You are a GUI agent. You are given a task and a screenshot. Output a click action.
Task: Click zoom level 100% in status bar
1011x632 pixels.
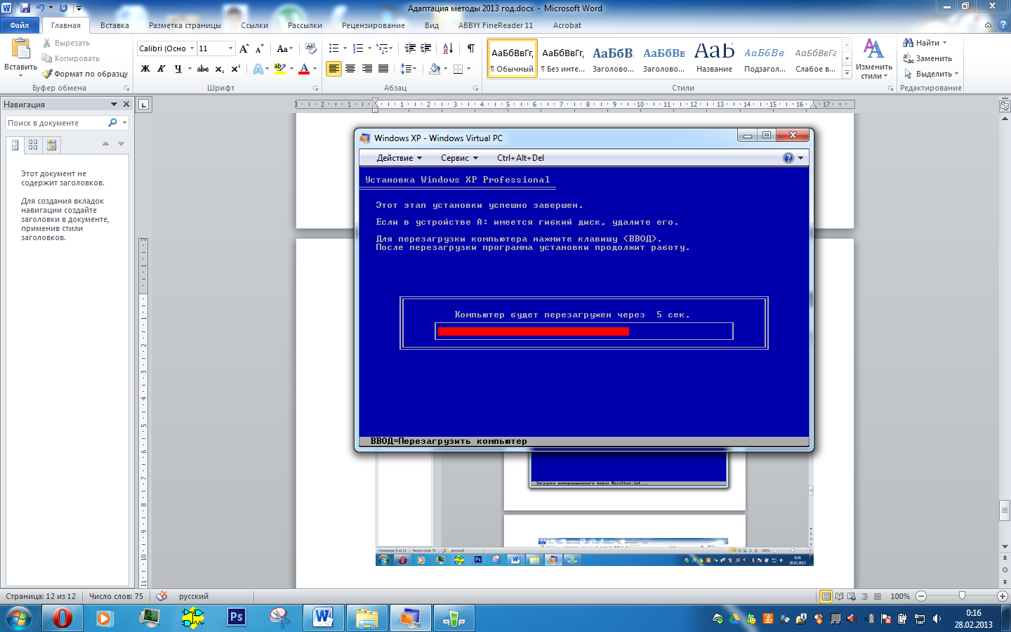click(x=900, y=596)
